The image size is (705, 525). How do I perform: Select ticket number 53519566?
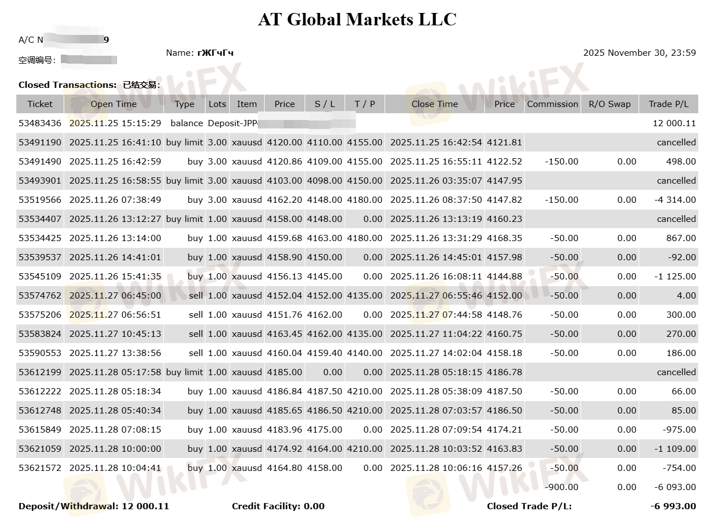[x=40, y=199]
